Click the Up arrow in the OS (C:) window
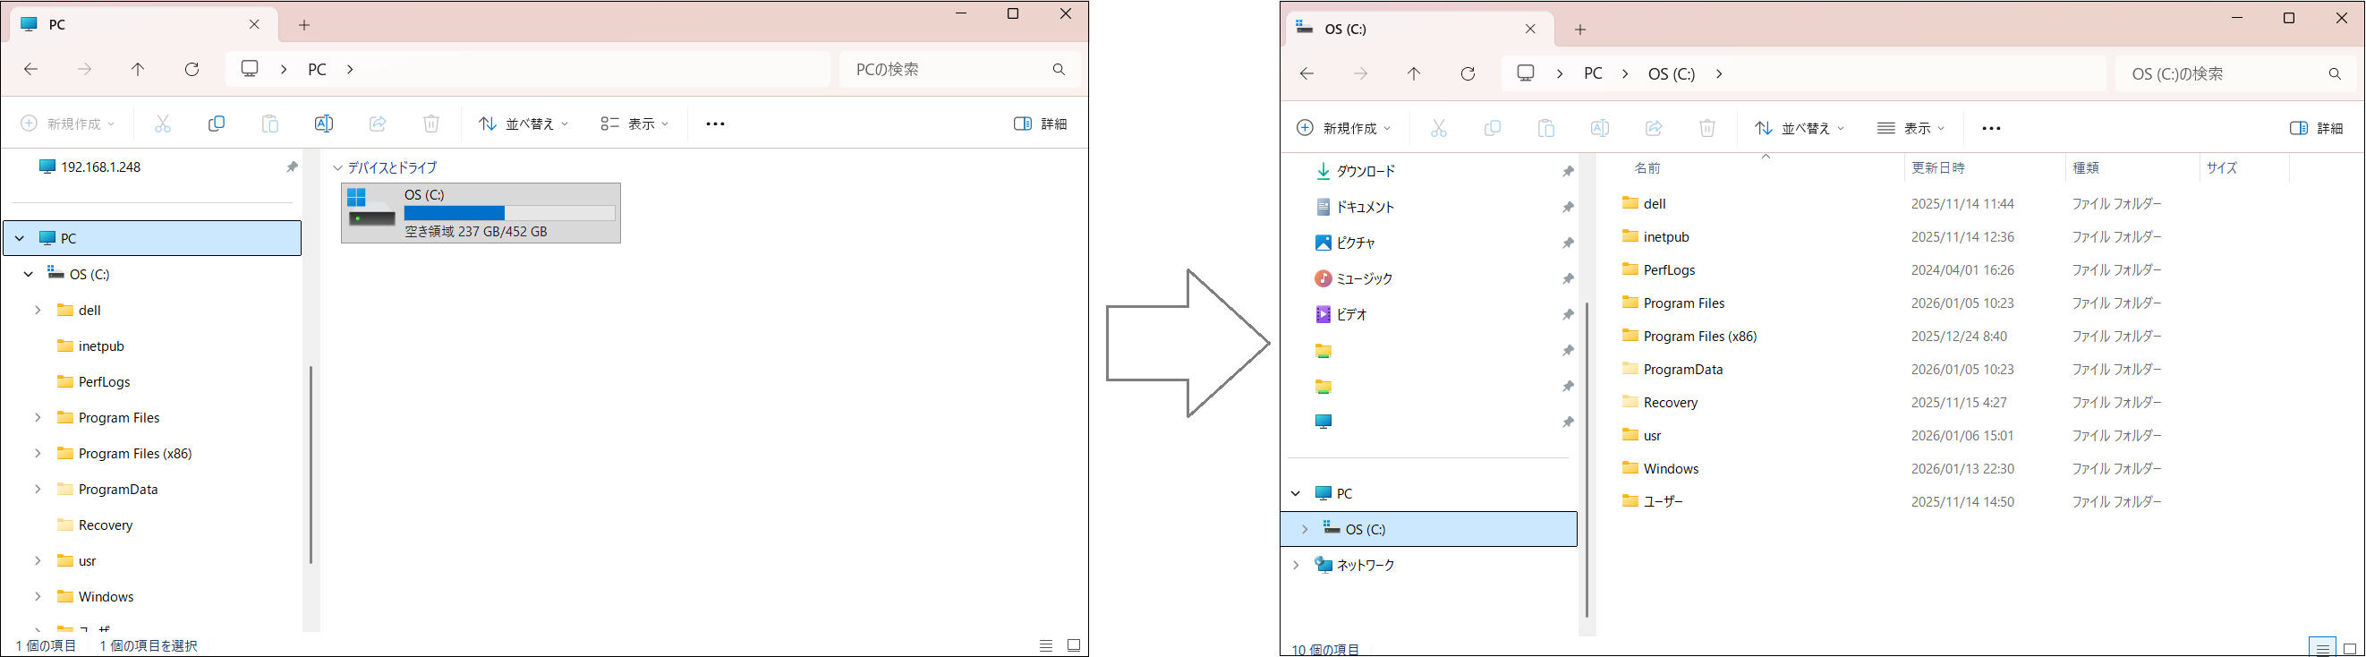 click(1414, 73)
